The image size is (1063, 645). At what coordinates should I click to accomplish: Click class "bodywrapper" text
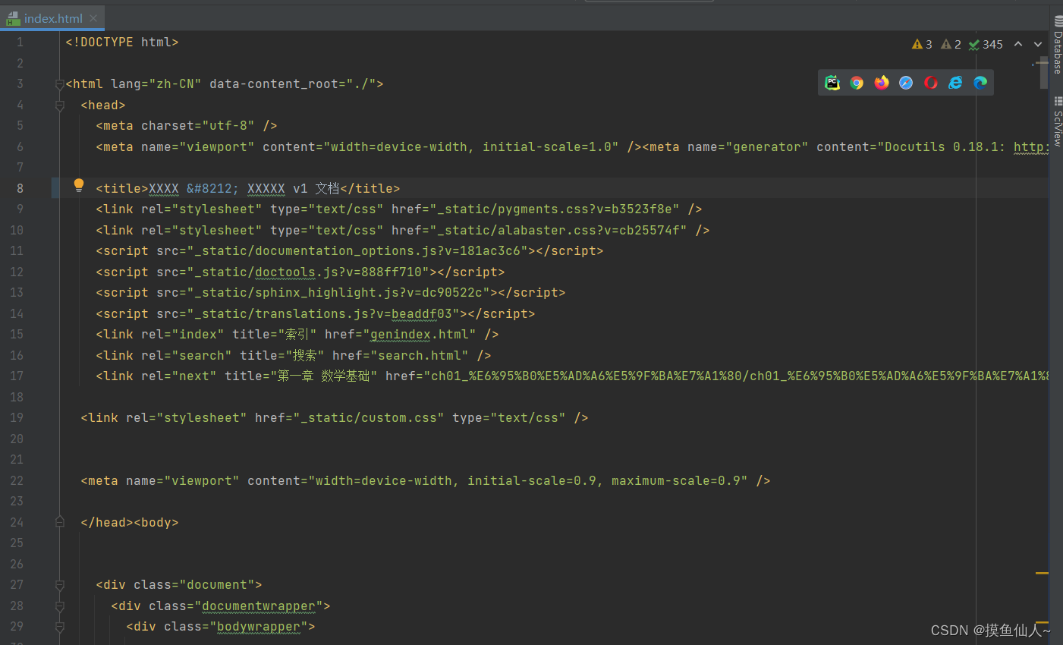pyautogui.click(x=259, y=627)
